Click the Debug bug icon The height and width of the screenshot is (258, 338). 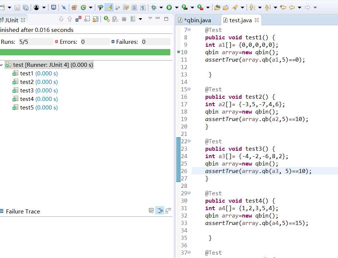pyautogui.click(x=154, y=7)
